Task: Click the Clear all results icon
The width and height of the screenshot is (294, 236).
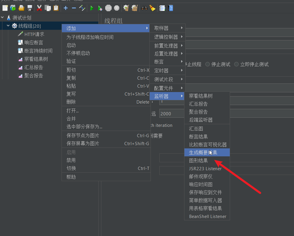Action: point(135,8)
